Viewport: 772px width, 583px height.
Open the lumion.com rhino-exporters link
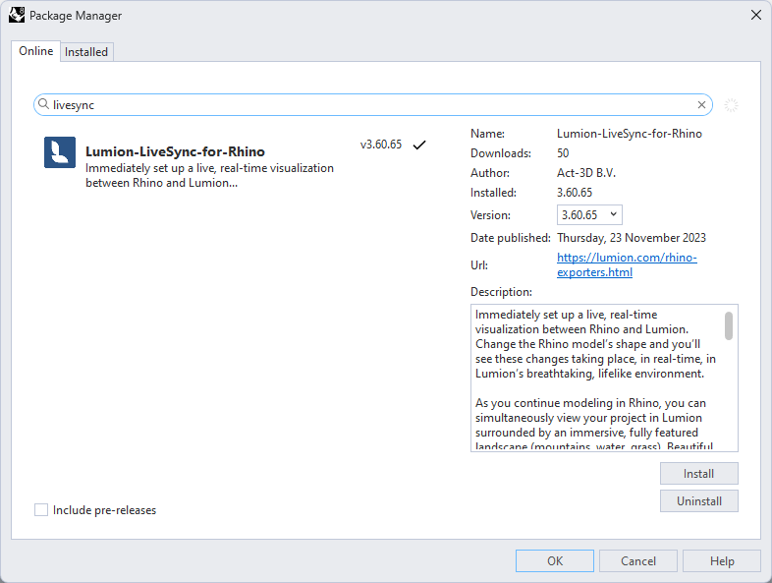(x=627, y=264)
